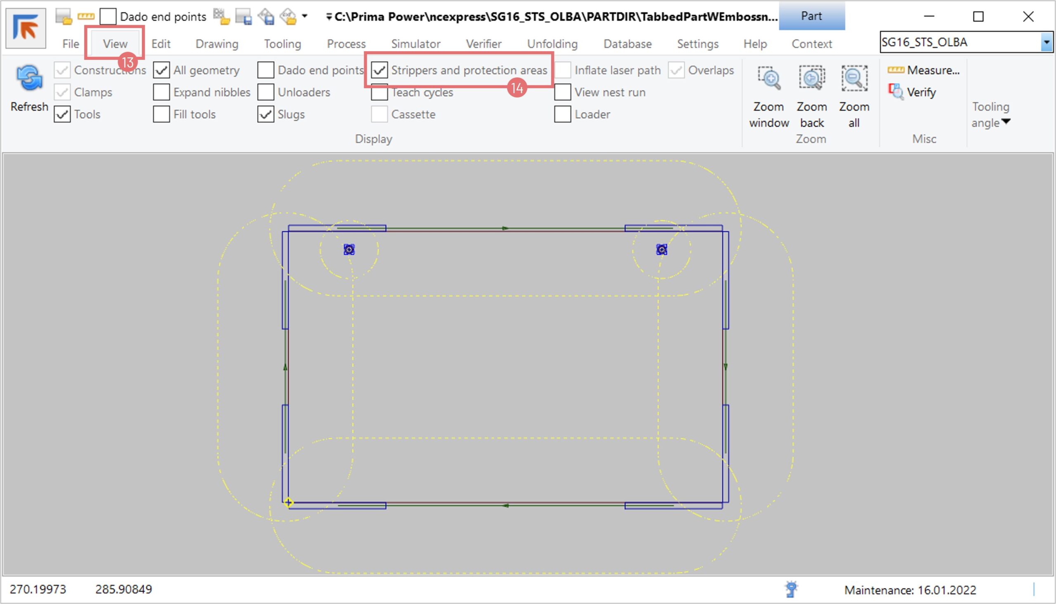Click the left embossing tool in drawing
Viewport: 1056px width, 604px height.
click(349, 249)
